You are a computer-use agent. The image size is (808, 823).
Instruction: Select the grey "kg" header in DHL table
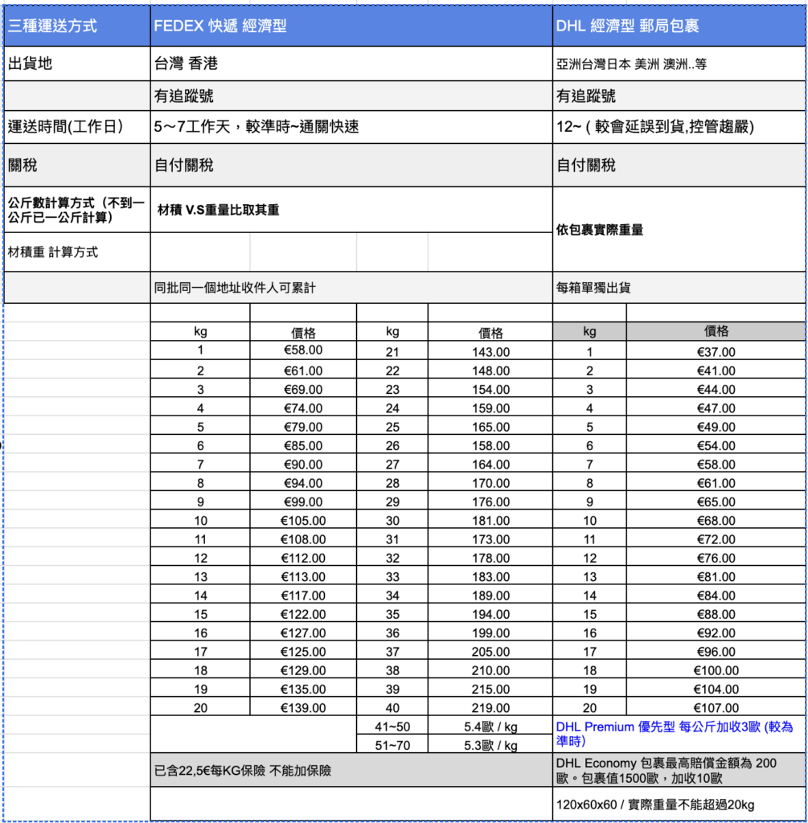click(x=589, y=331)
